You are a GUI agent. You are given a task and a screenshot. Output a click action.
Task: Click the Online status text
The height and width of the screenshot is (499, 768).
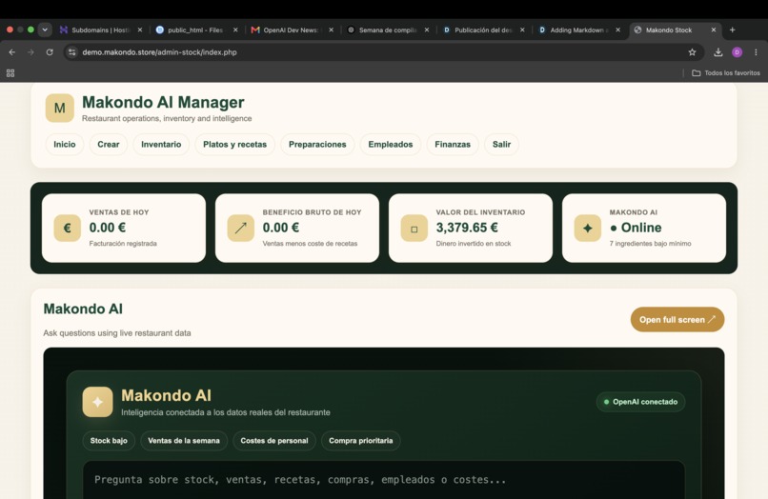(x=641, y=228)
